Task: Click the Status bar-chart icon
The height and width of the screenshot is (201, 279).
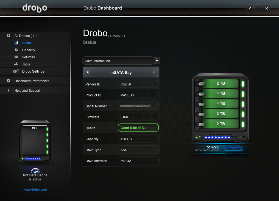Action: point(16,43)
